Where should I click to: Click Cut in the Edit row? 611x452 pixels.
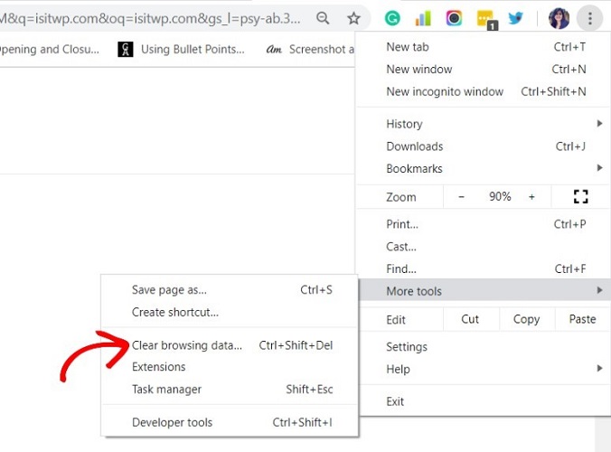pyautogui.click(x=470, y=319)
